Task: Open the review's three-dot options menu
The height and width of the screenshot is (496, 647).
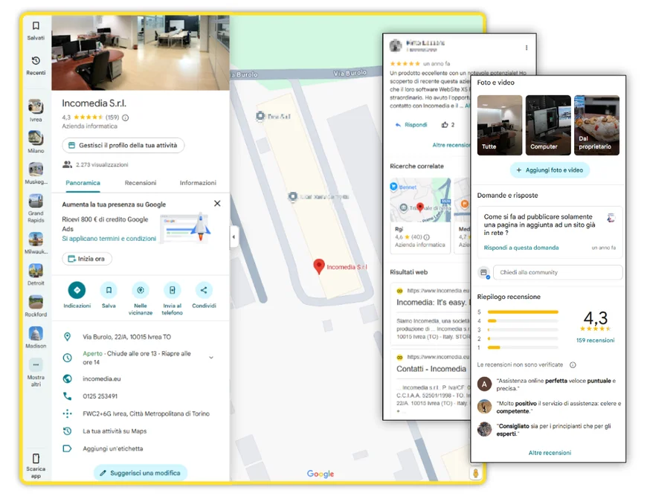Action: click(527, 48)
